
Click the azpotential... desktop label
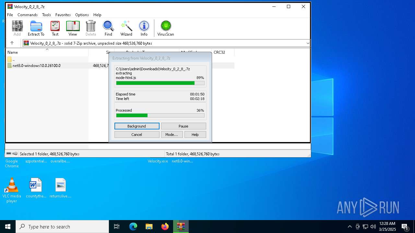click(x=36, y=161)
